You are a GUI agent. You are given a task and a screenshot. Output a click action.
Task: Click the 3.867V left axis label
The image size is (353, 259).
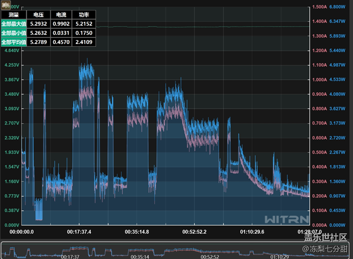[11, 80]
